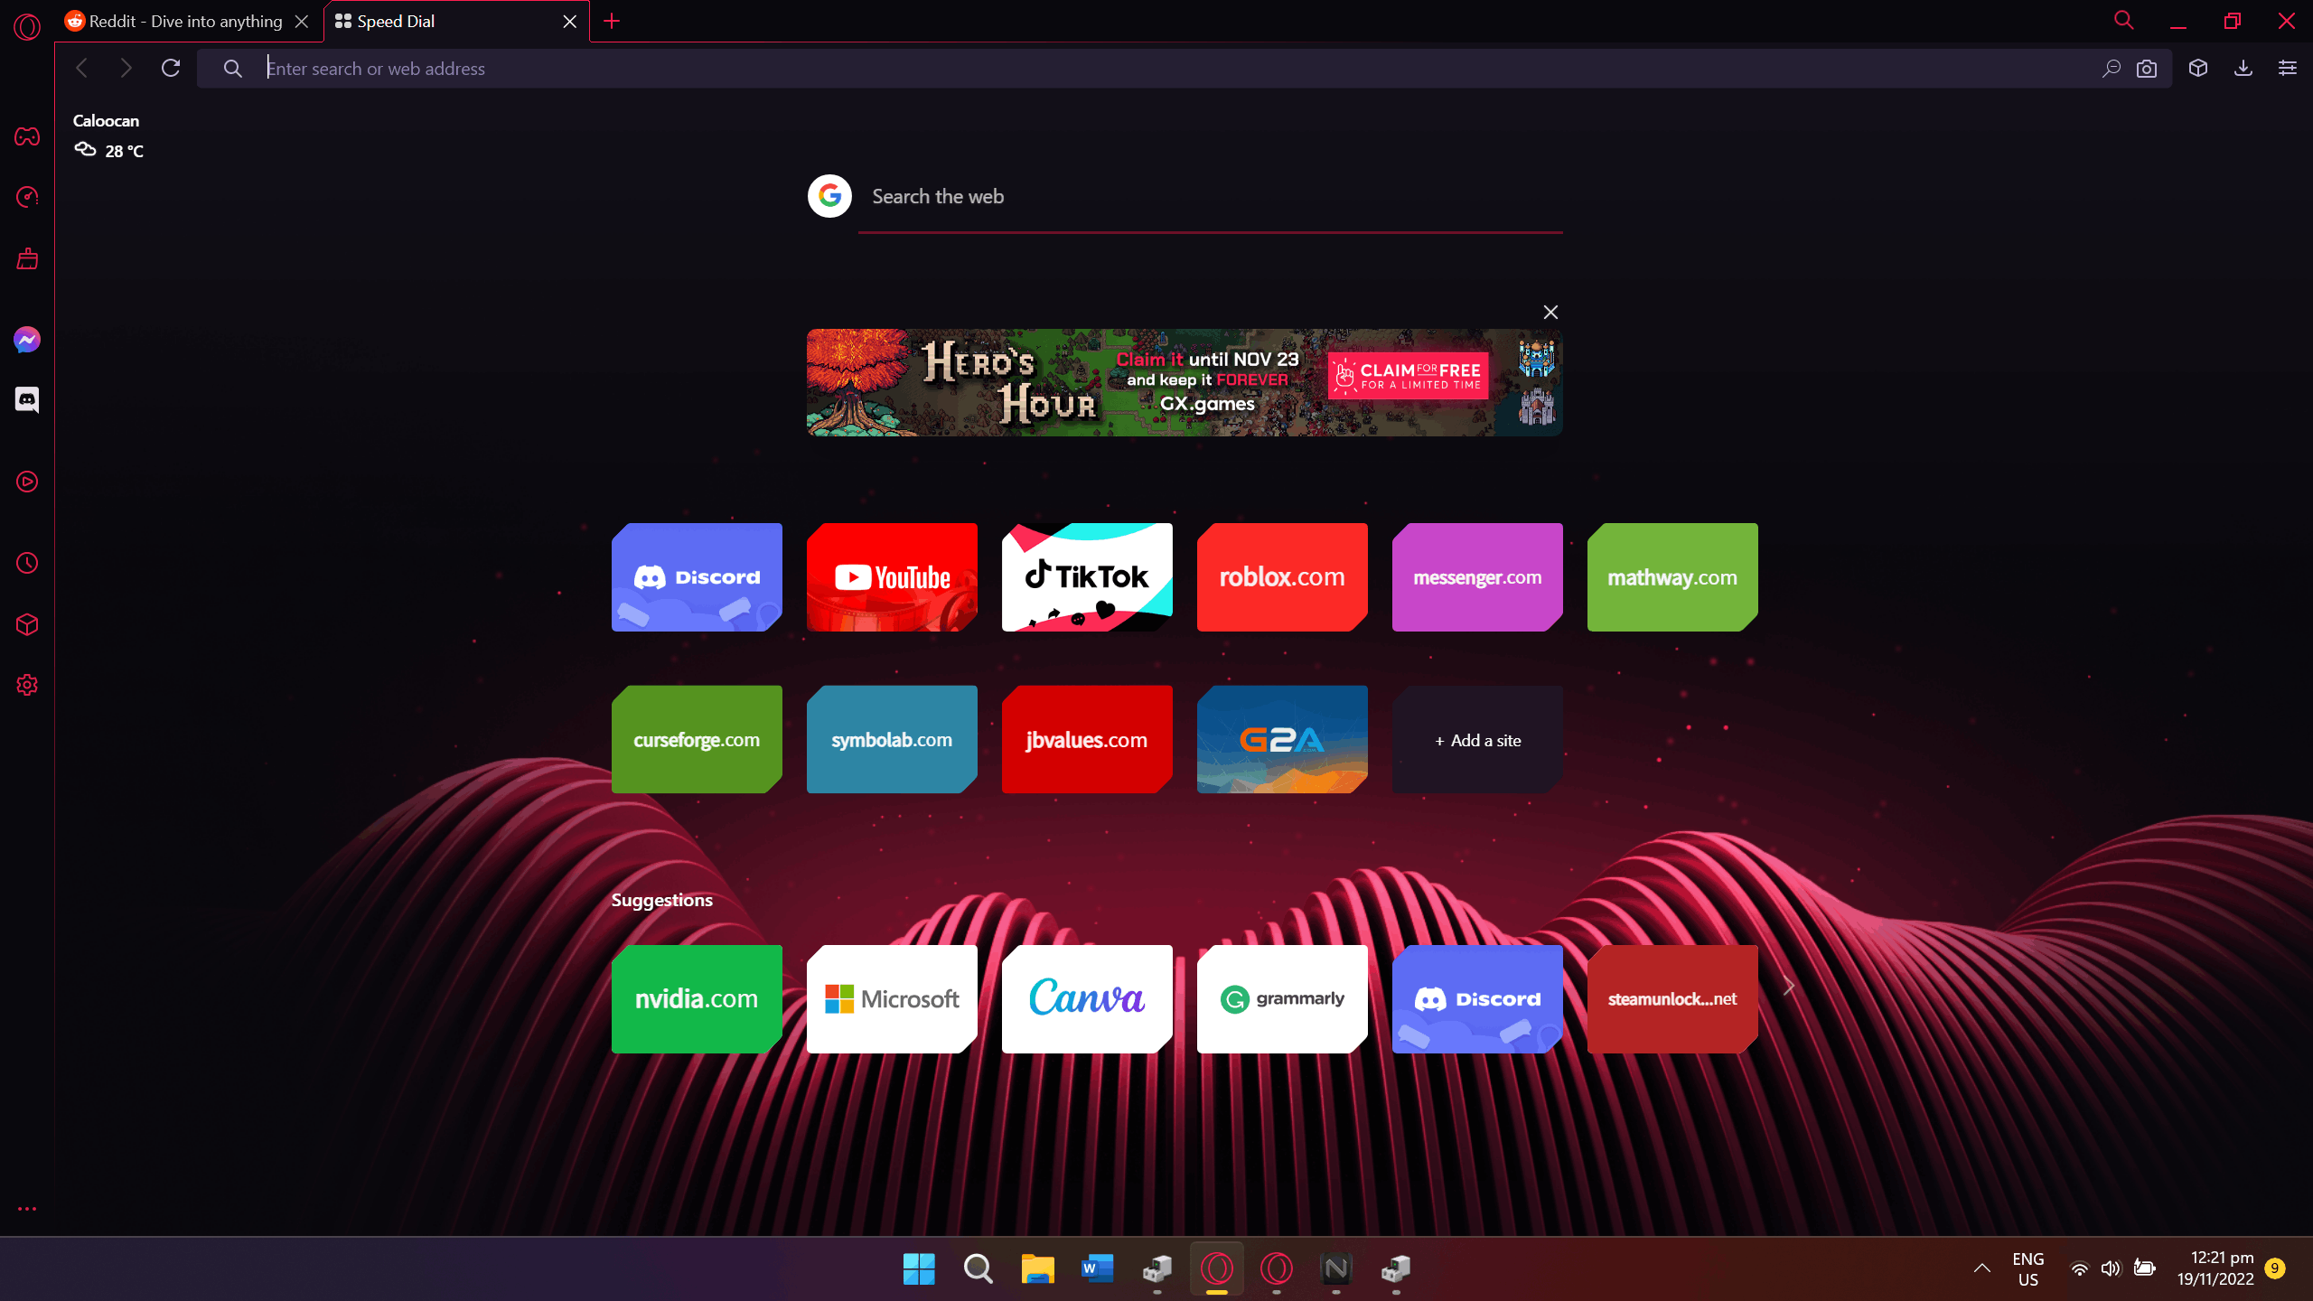Dismiss the Hero's Hour banner ad
The width and height of the screenshot is (2313, 1301).
1550,313
